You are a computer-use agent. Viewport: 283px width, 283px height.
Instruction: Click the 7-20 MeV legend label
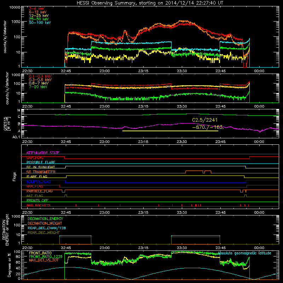[x=38, y=87]
